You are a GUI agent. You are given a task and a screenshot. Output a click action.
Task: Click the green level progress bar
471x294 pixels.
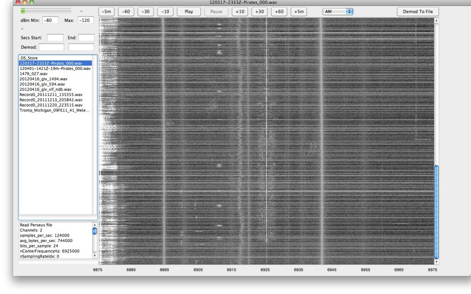pyautogui.click(x=46, y=11)
